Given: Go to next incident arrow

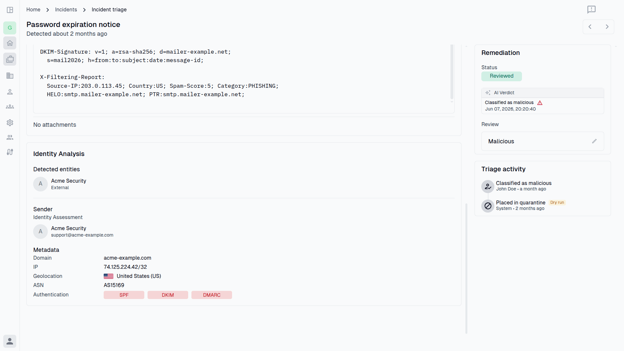Looking at the screenshot, I should point(607,27).
